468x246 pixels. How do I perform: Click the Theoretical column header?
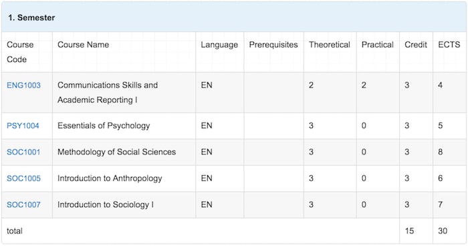pyautogui.click(x=330, y=45)
